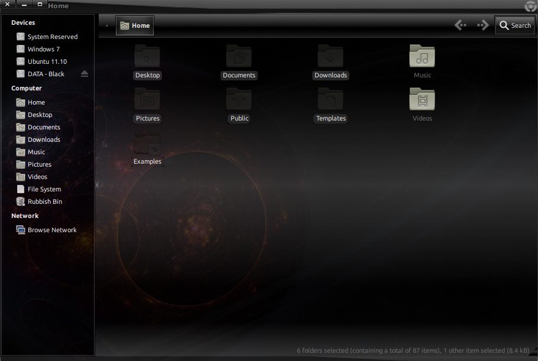Click the Videos folder label in main view
The width and height of the screenshot is (538, 361).
(x=422, y=118)
